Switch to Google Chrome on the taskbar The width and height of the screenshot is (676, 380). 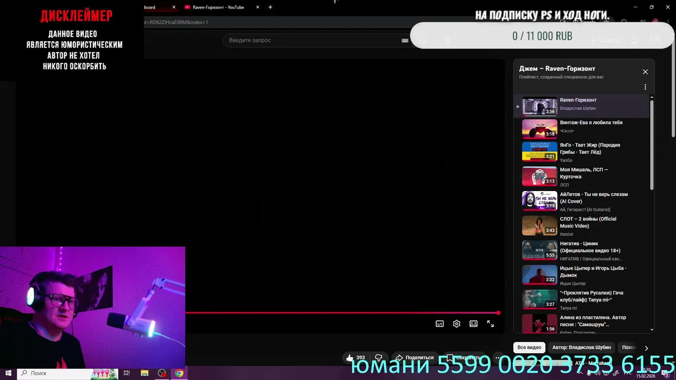point(180,373)
